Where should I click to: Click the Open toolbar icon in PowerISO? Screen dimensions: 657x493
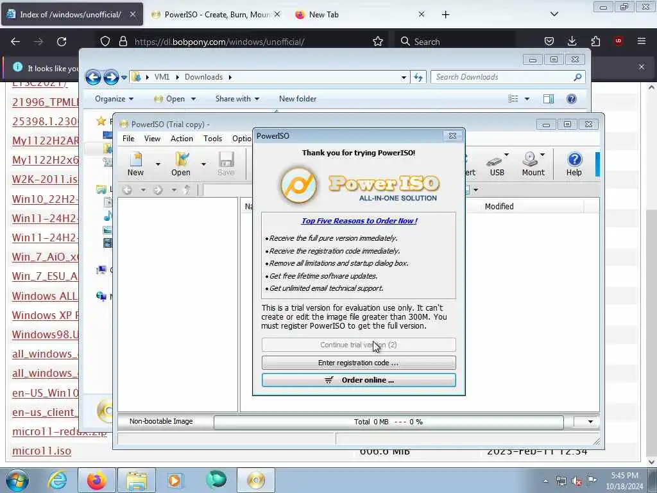click(x=180, y=164)
